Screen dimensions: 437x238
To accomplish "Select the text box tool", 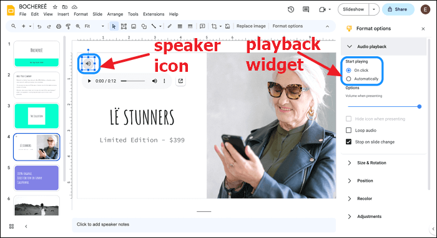I will point(124,26).
